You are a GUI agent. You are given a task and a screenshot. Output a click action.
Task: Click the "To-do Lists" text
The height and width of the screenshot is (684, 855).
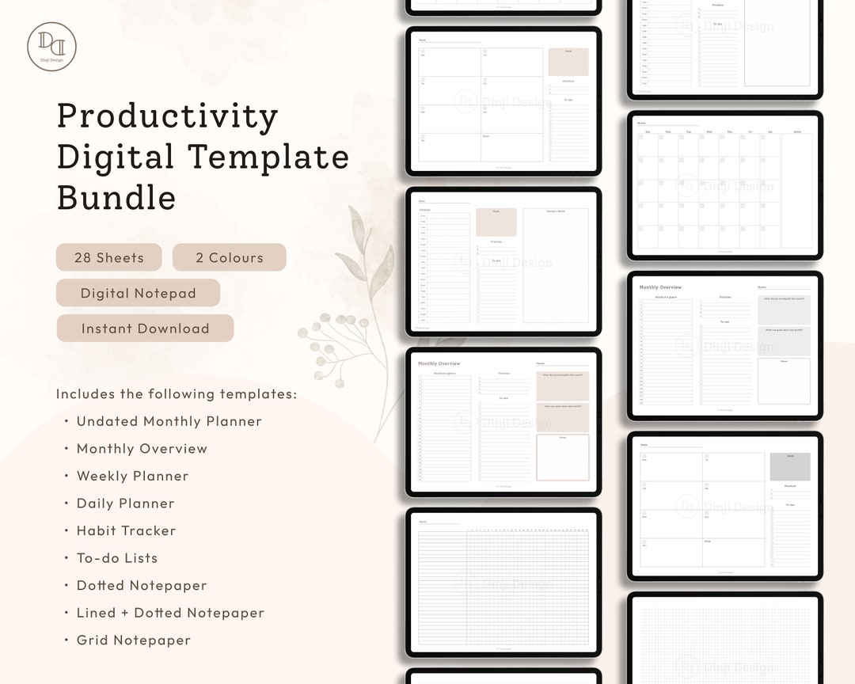pyautogui.click(x=116, y=558)
